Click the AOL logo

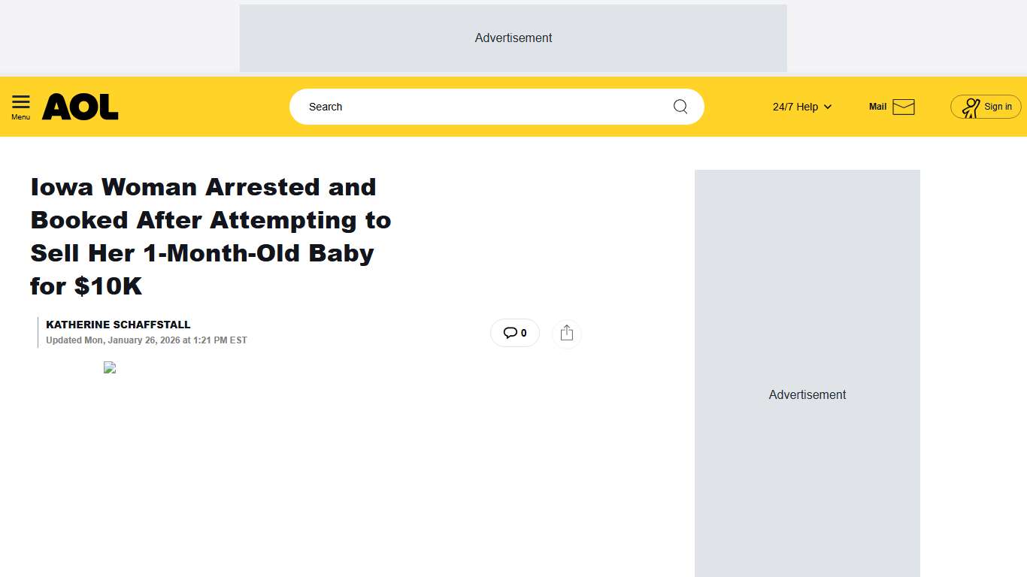pyautogui.click(x=80, y=106)
